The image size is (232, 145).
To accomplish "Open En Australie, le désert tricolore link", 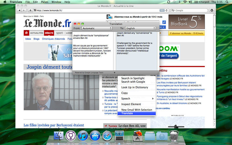I will (172, 103).
